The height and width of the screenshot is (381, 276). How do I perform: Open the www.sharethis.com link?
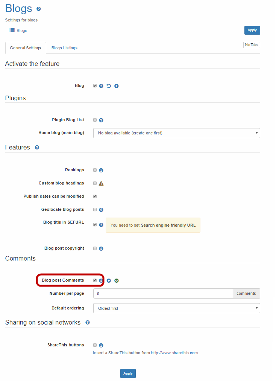coord(174,353)
